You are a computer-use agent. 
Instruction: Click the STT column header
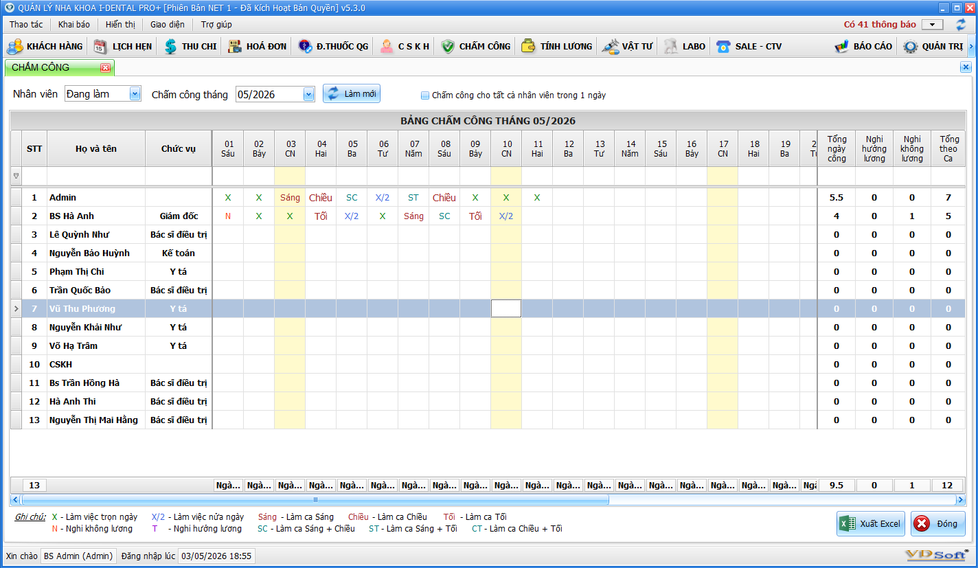pyautogui.click(x=34, y=148)
